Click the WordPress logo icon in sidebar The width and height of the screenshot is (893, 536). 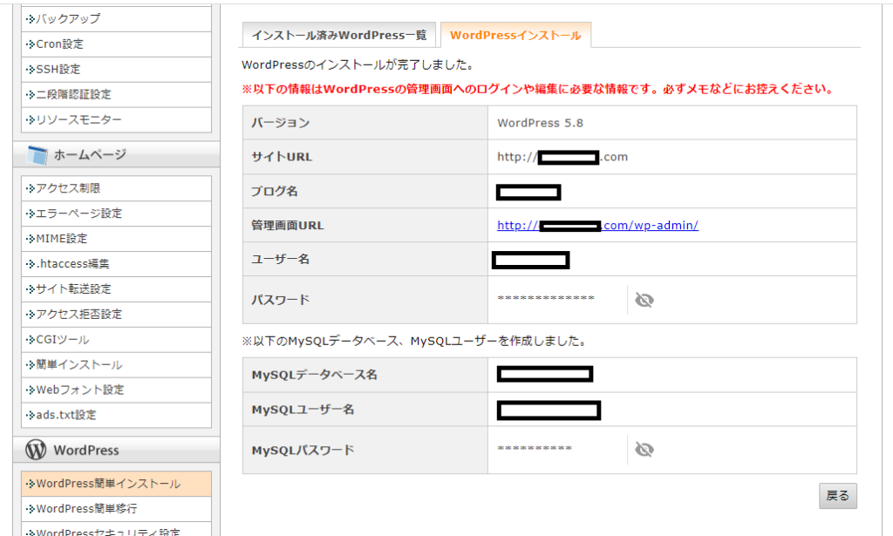pyautogui.click(x=36, y=450)
